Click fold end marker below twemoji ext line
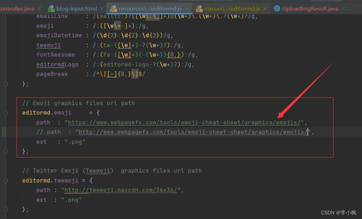Screen dimensions: 362x219 click(x=6, y=209)
